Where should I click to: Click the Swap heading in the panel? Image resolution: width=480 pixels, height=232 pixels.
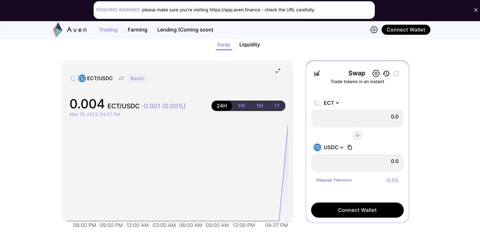pos(357,73)
